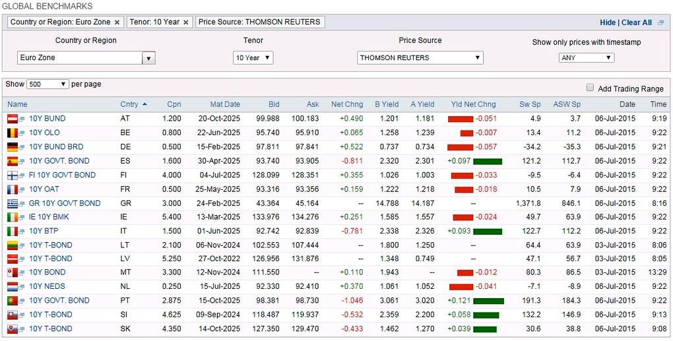Screen dimensions: 673x341
Task: Remove the Country or Region: Euro Zone filter
Action: click(x=117, y=22)
